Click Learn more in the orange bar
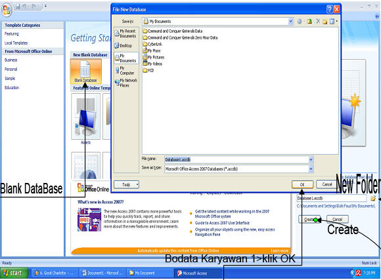This screenshot has width=381, height=280. (280, 250)
